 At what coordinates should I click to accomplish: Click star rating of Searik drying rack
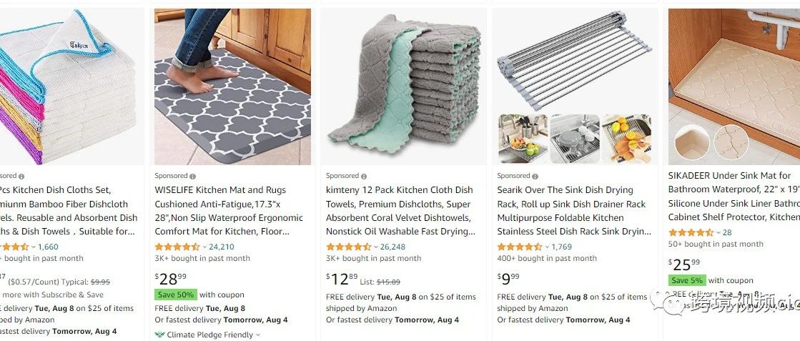(520, 247)
